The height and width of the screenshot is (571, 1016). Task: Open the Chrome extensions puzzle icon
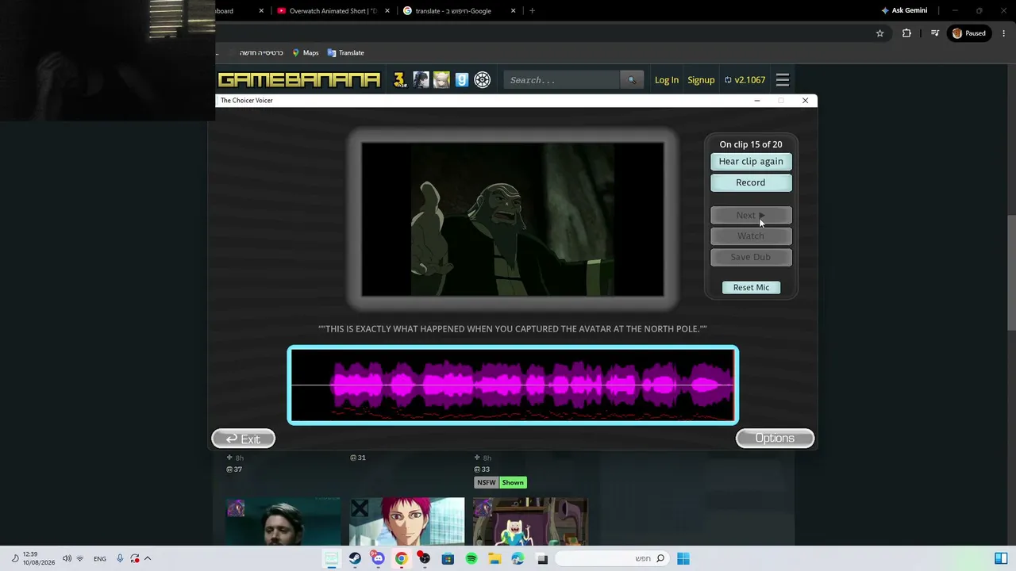[906, 33]
